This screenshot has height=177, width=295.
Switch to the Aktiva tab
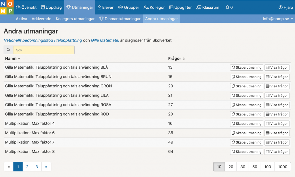click(x=21, y=19)
